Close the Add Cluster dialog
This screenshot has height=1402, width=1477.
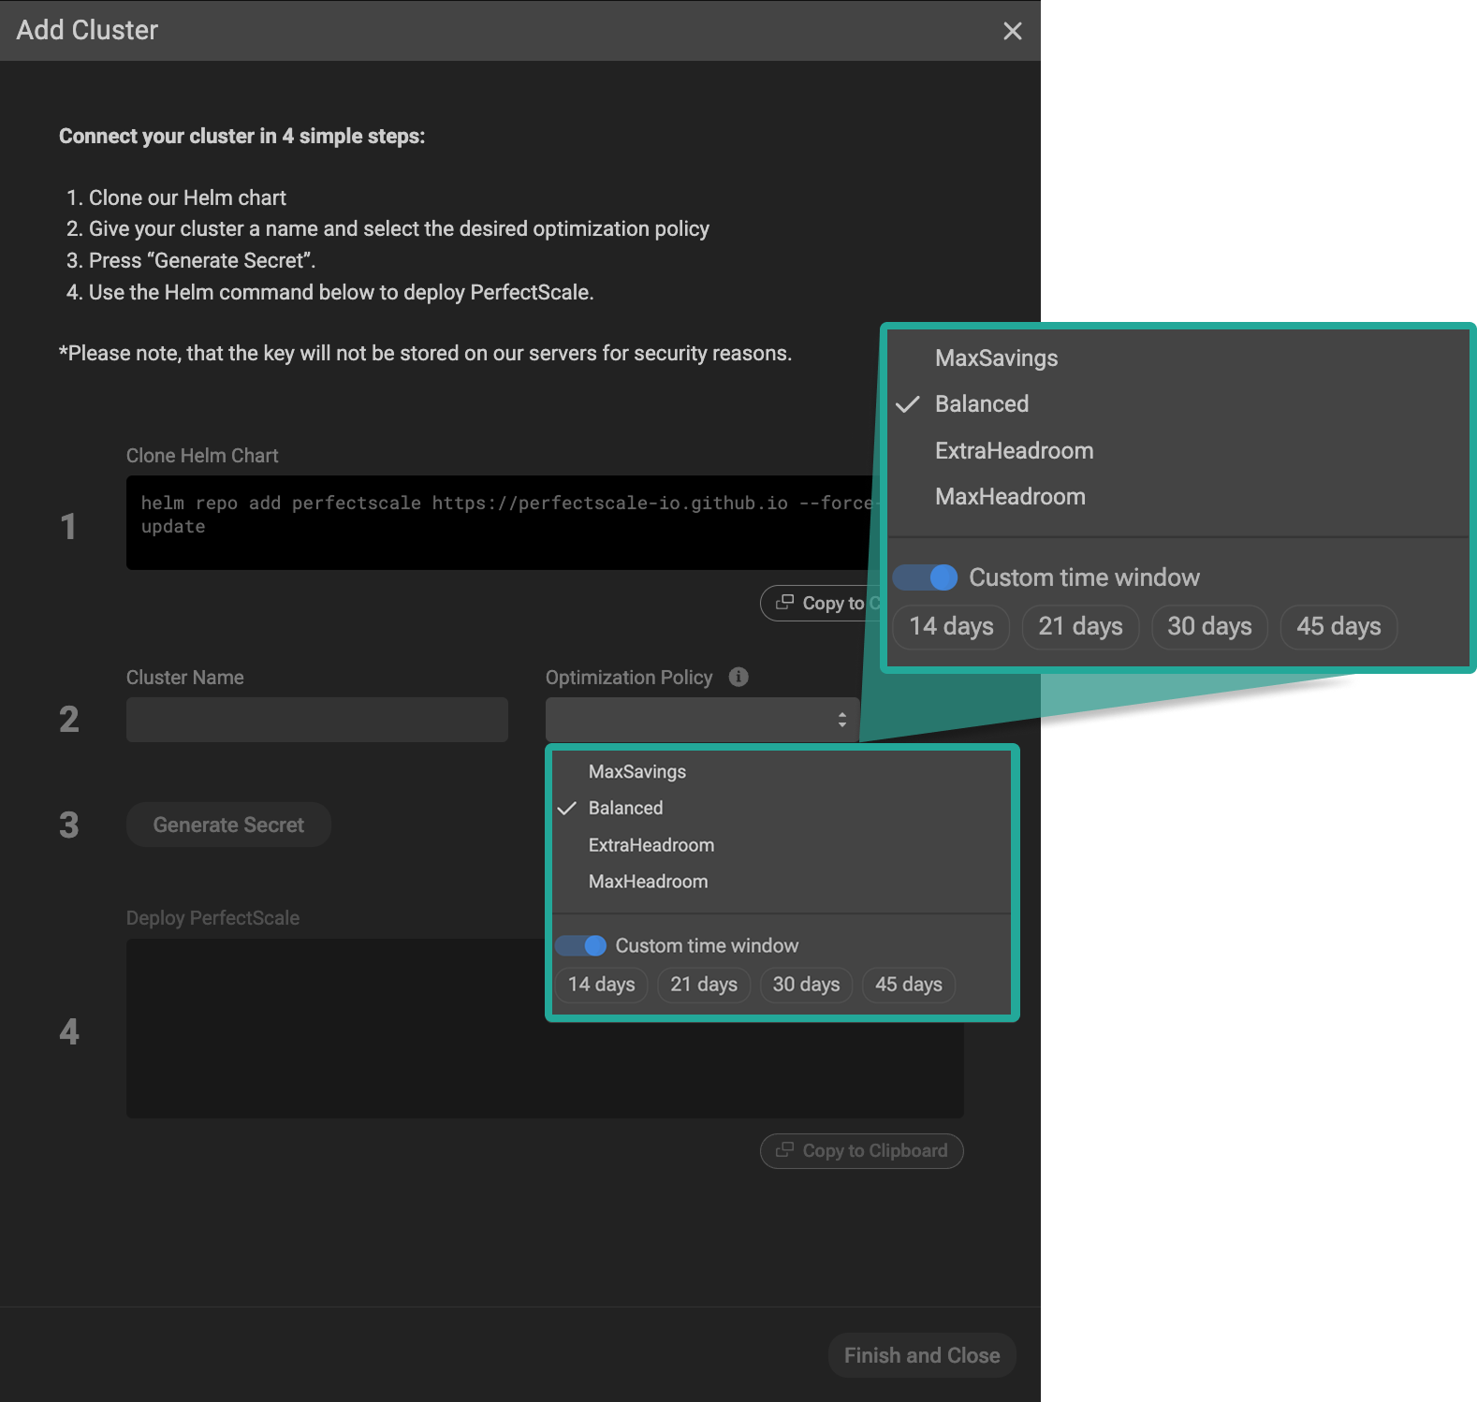(1012, 31)
